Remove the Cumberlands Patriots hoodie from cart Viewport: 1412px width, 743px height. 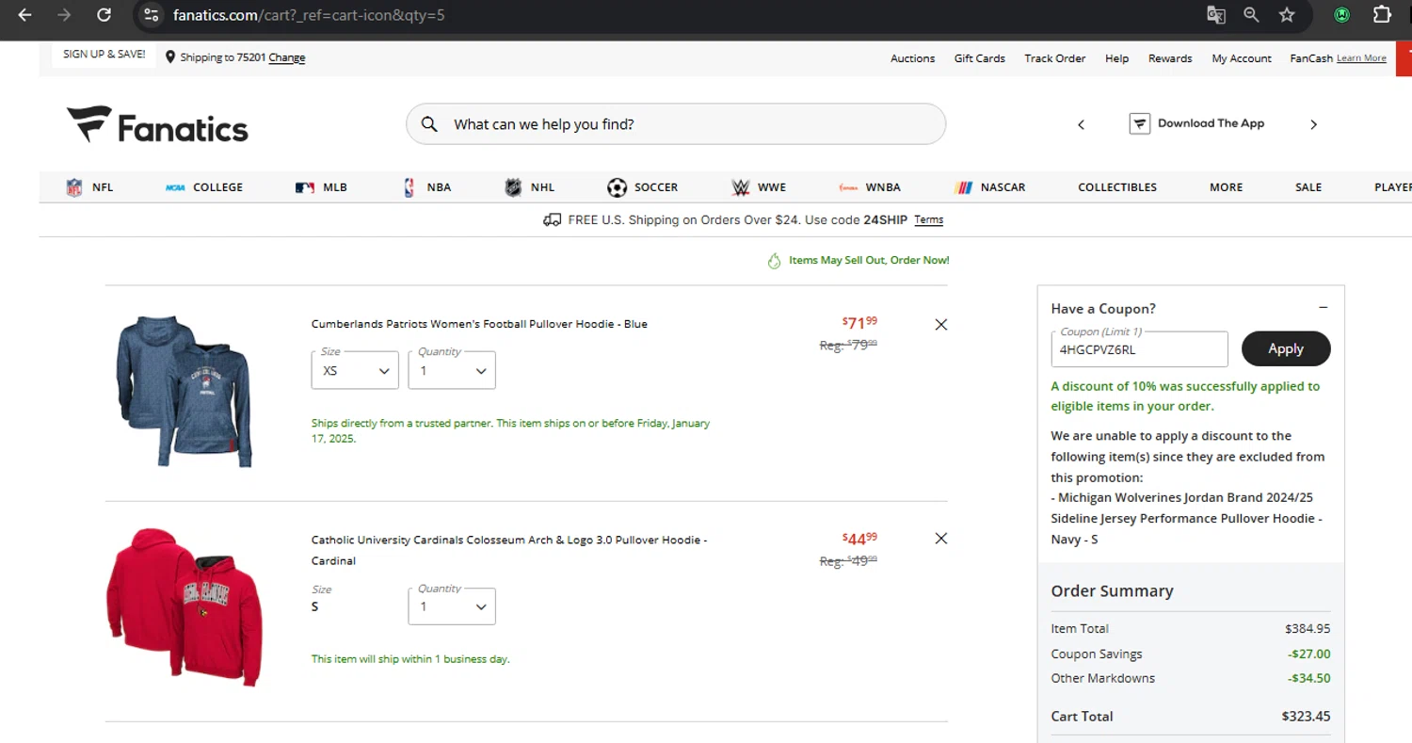(x=940, y=325)
